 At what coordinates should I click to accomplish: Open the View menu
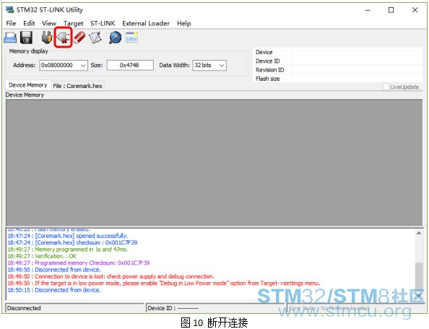tap(49, 24)
